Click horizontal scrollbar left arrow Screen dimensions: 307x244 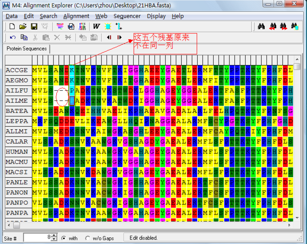click(9, 225)
